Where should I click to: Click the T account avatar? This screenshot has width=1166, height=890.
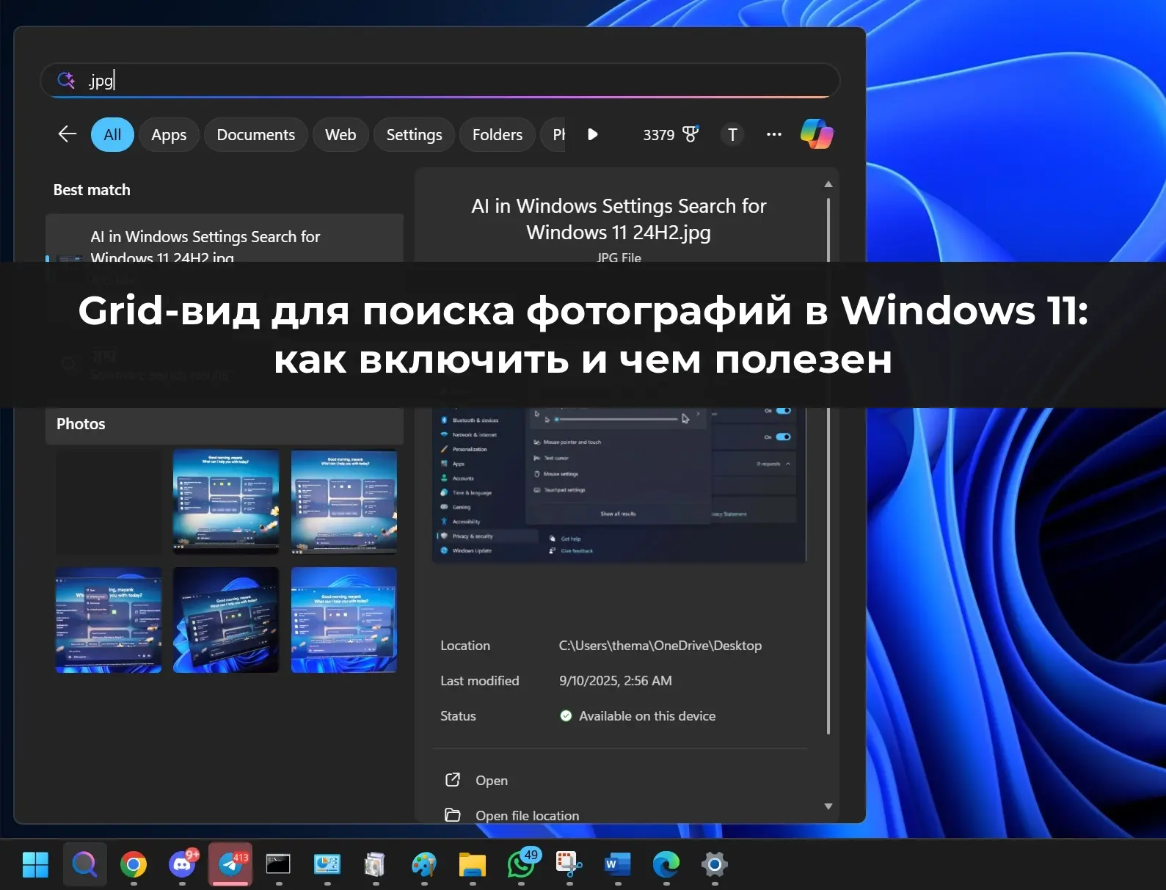pyautogui.click(x=732, y=134)
